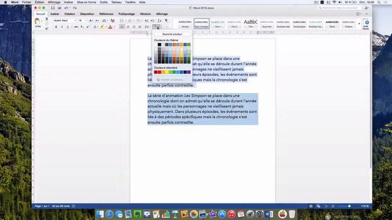Open Finder from the Dock
The height and width of the screenshot is (220, 392).
tap(100, 214)
